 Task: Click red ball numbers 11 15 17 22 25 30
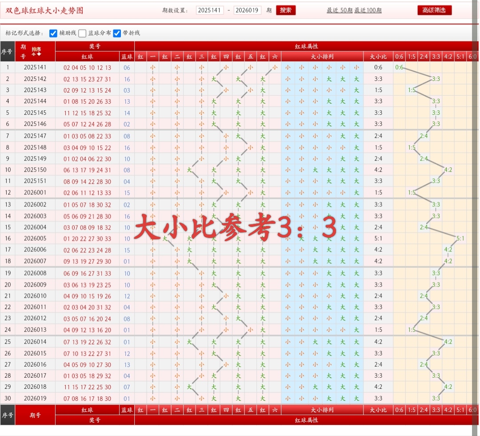(87, 387)
